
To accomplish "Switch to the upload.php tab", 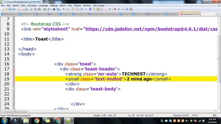I will pyautogui.click(x=80, y=14).
